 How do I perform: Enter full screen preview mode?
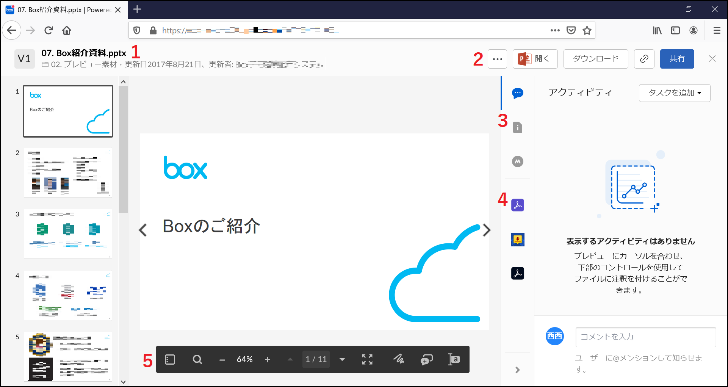(x=367, y=359)
